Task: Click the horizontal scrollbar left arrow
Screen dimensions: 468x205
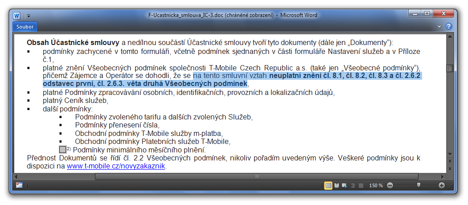Action: (16, 176)
